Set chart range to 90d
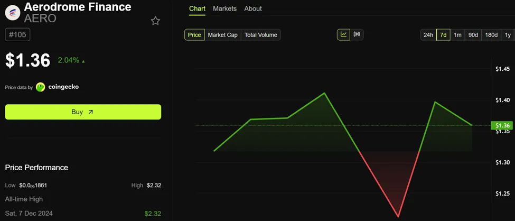Viewport: 515px width, 221px height. pos(473,35)
